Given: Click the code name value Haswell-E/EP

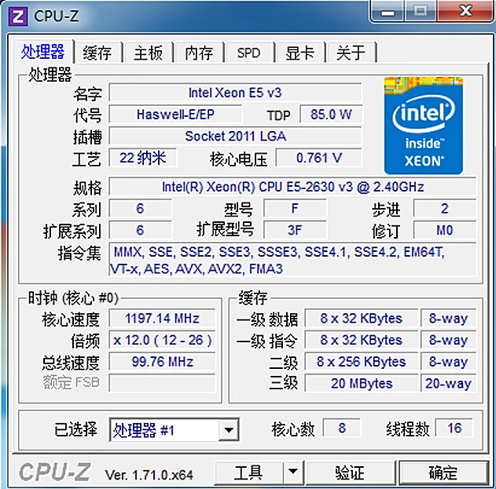Looking at the screenshot, I should click(x=175, y=115).
